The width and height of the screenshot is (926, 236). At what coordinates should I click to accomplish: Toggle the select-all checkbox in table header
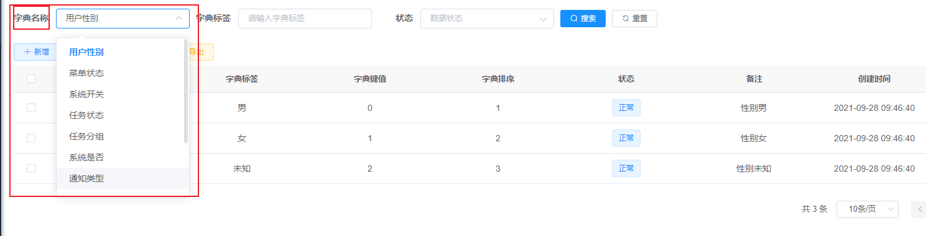[31, 79]
